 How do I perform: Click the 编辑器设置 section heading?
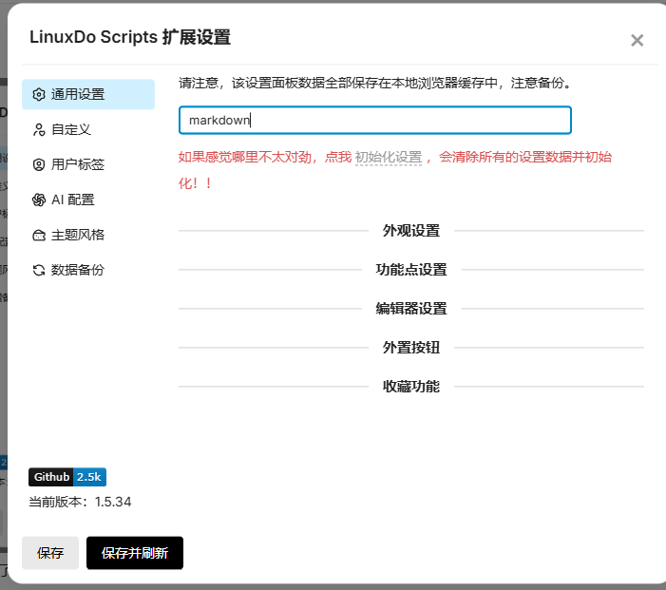point(411,309)
